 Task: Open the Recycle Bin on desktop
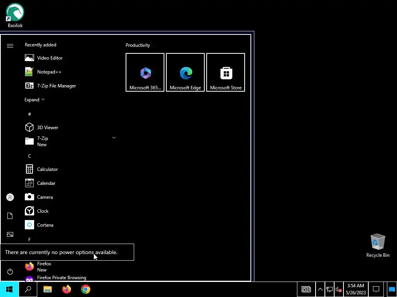tap(378, 246)
